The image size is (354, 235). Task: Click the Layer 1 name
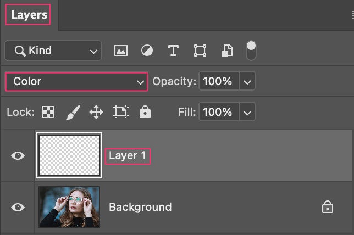pyautogui.click(x=128, y=156)
